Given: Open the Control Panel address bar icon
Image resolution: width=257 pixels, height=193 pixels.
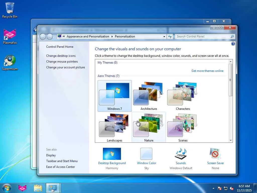Looking at the screenshot, I should coord(59,36).
